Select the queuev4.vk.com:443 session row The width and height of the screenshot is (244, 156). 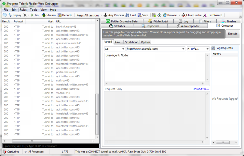[x=49, y=43]
